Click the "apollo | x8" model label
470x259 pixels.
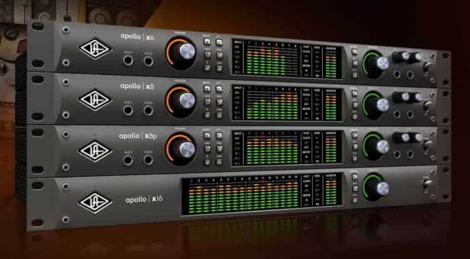[138, 86]
